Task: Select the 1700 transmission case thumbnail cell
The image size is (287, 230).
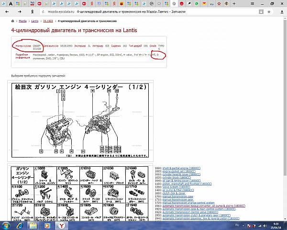Action: (114, 194)
